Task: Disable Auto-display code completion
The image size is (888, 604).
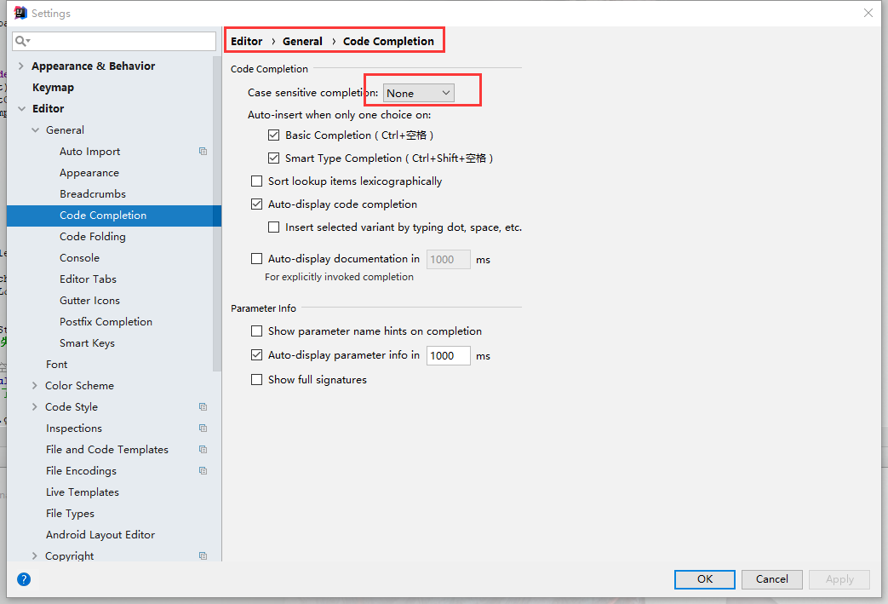Action: pyautogui.click(x=256, y=204)
